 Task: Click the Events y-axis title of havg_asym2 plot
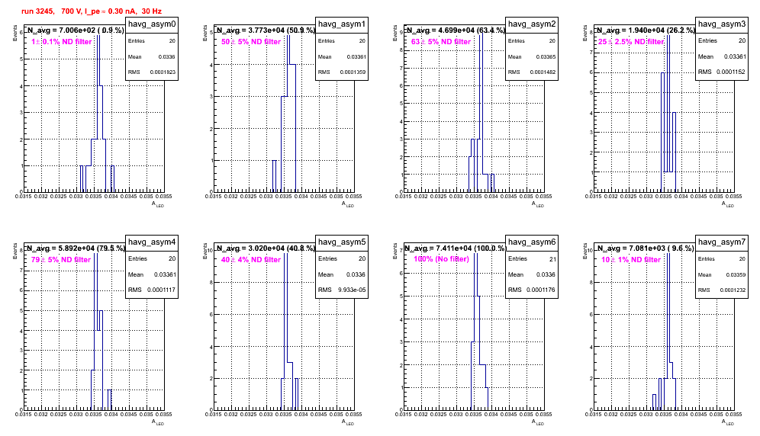coord(395,33)
